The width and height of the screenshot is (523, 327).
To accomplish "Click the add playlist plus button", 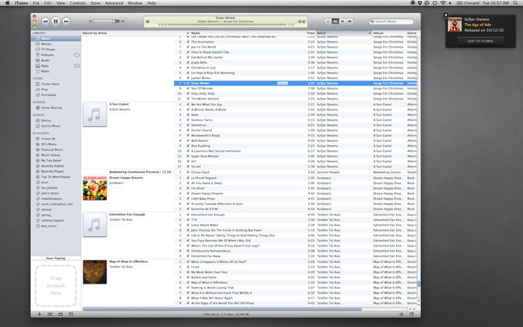I will [x=39, y=315].
